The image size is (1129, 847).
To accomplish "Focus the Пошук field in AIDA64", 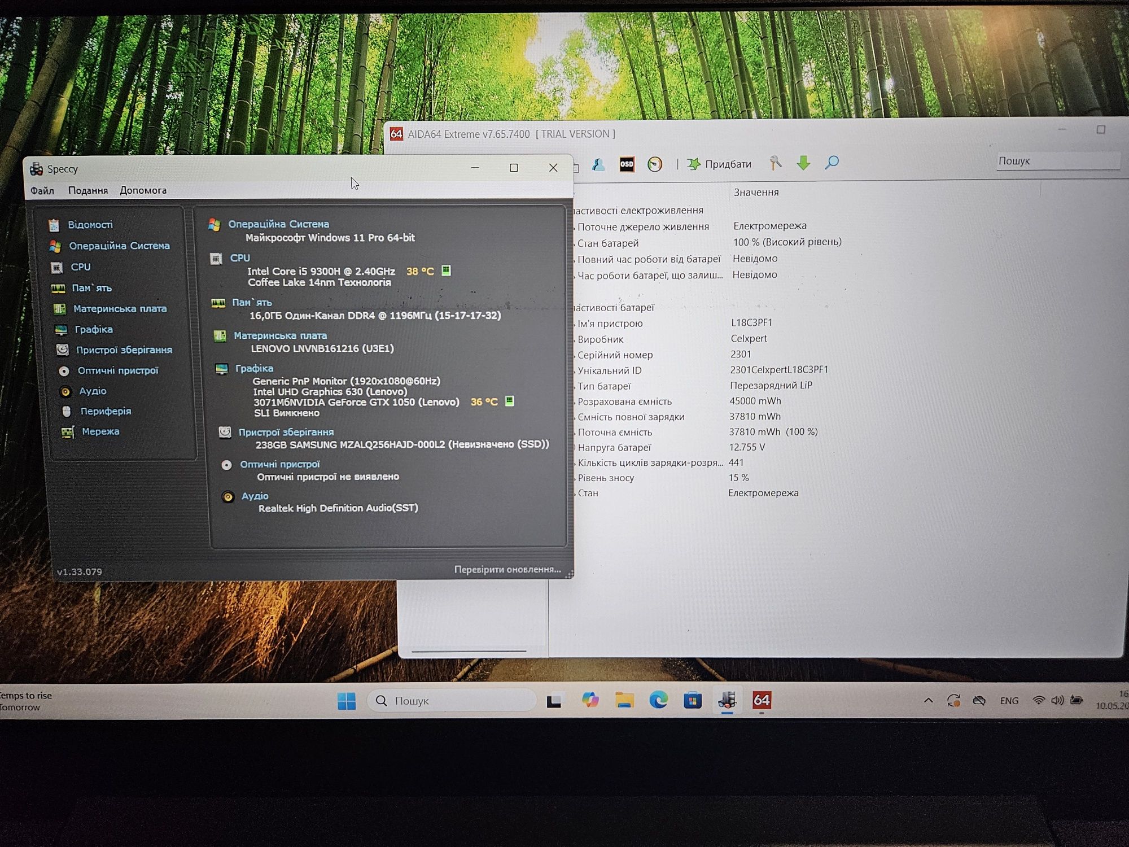I will 1057,161.
